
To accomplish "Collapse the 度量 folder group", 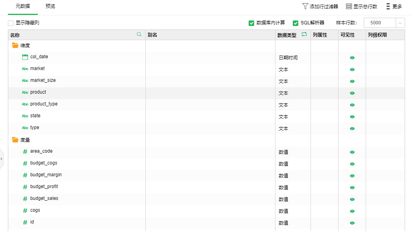I will tap(15, 140).
